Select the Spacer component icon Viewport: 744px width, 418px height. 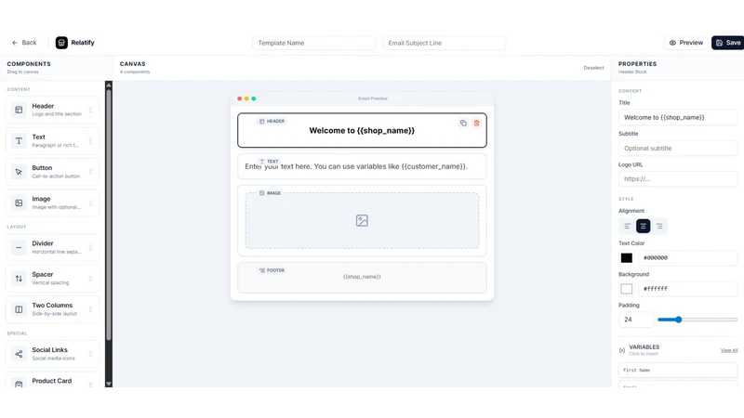(19, 279)
